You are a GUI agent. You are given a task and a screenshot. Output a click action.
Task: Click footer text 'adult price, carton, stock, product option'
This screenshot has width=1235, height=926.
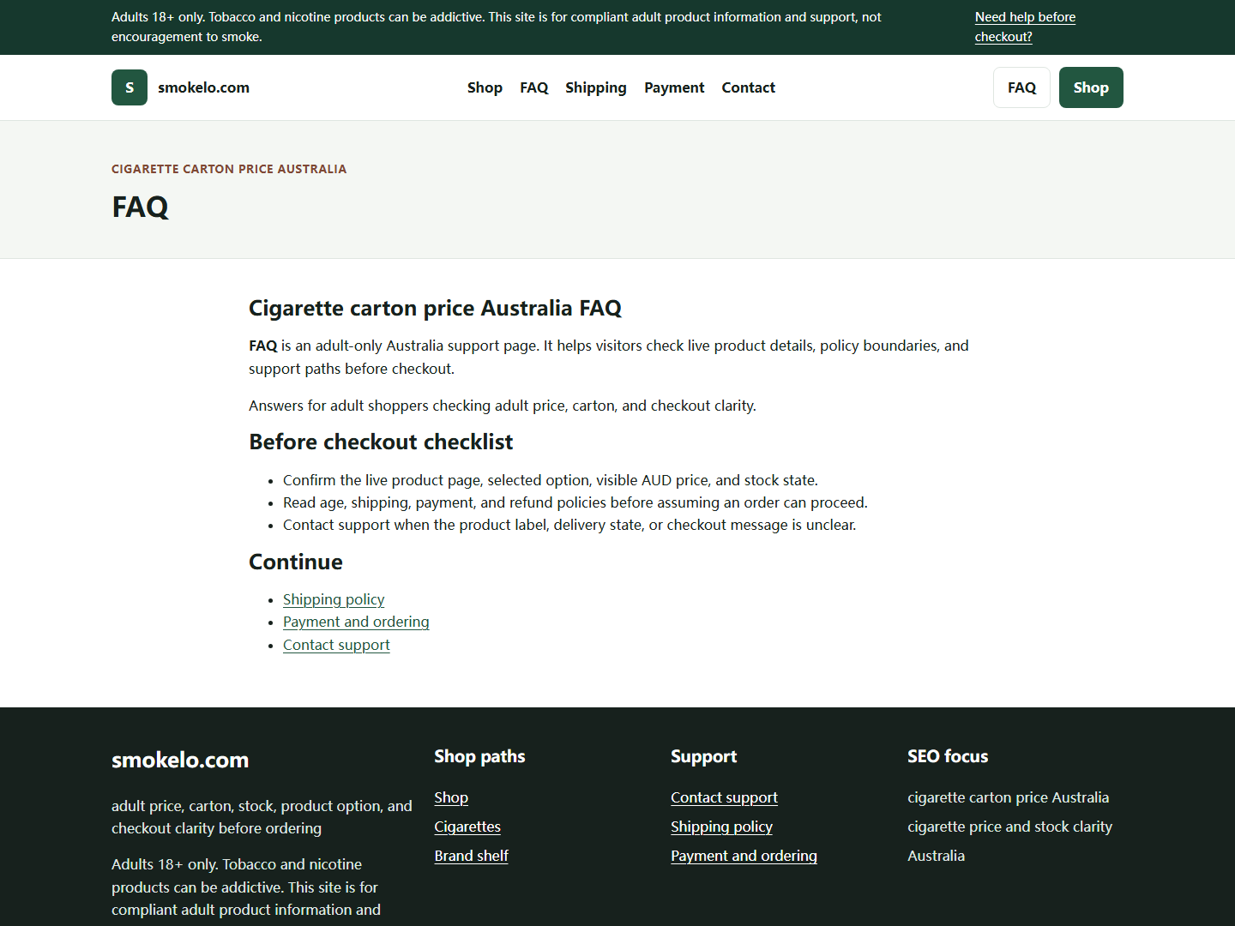click(262, 817)
